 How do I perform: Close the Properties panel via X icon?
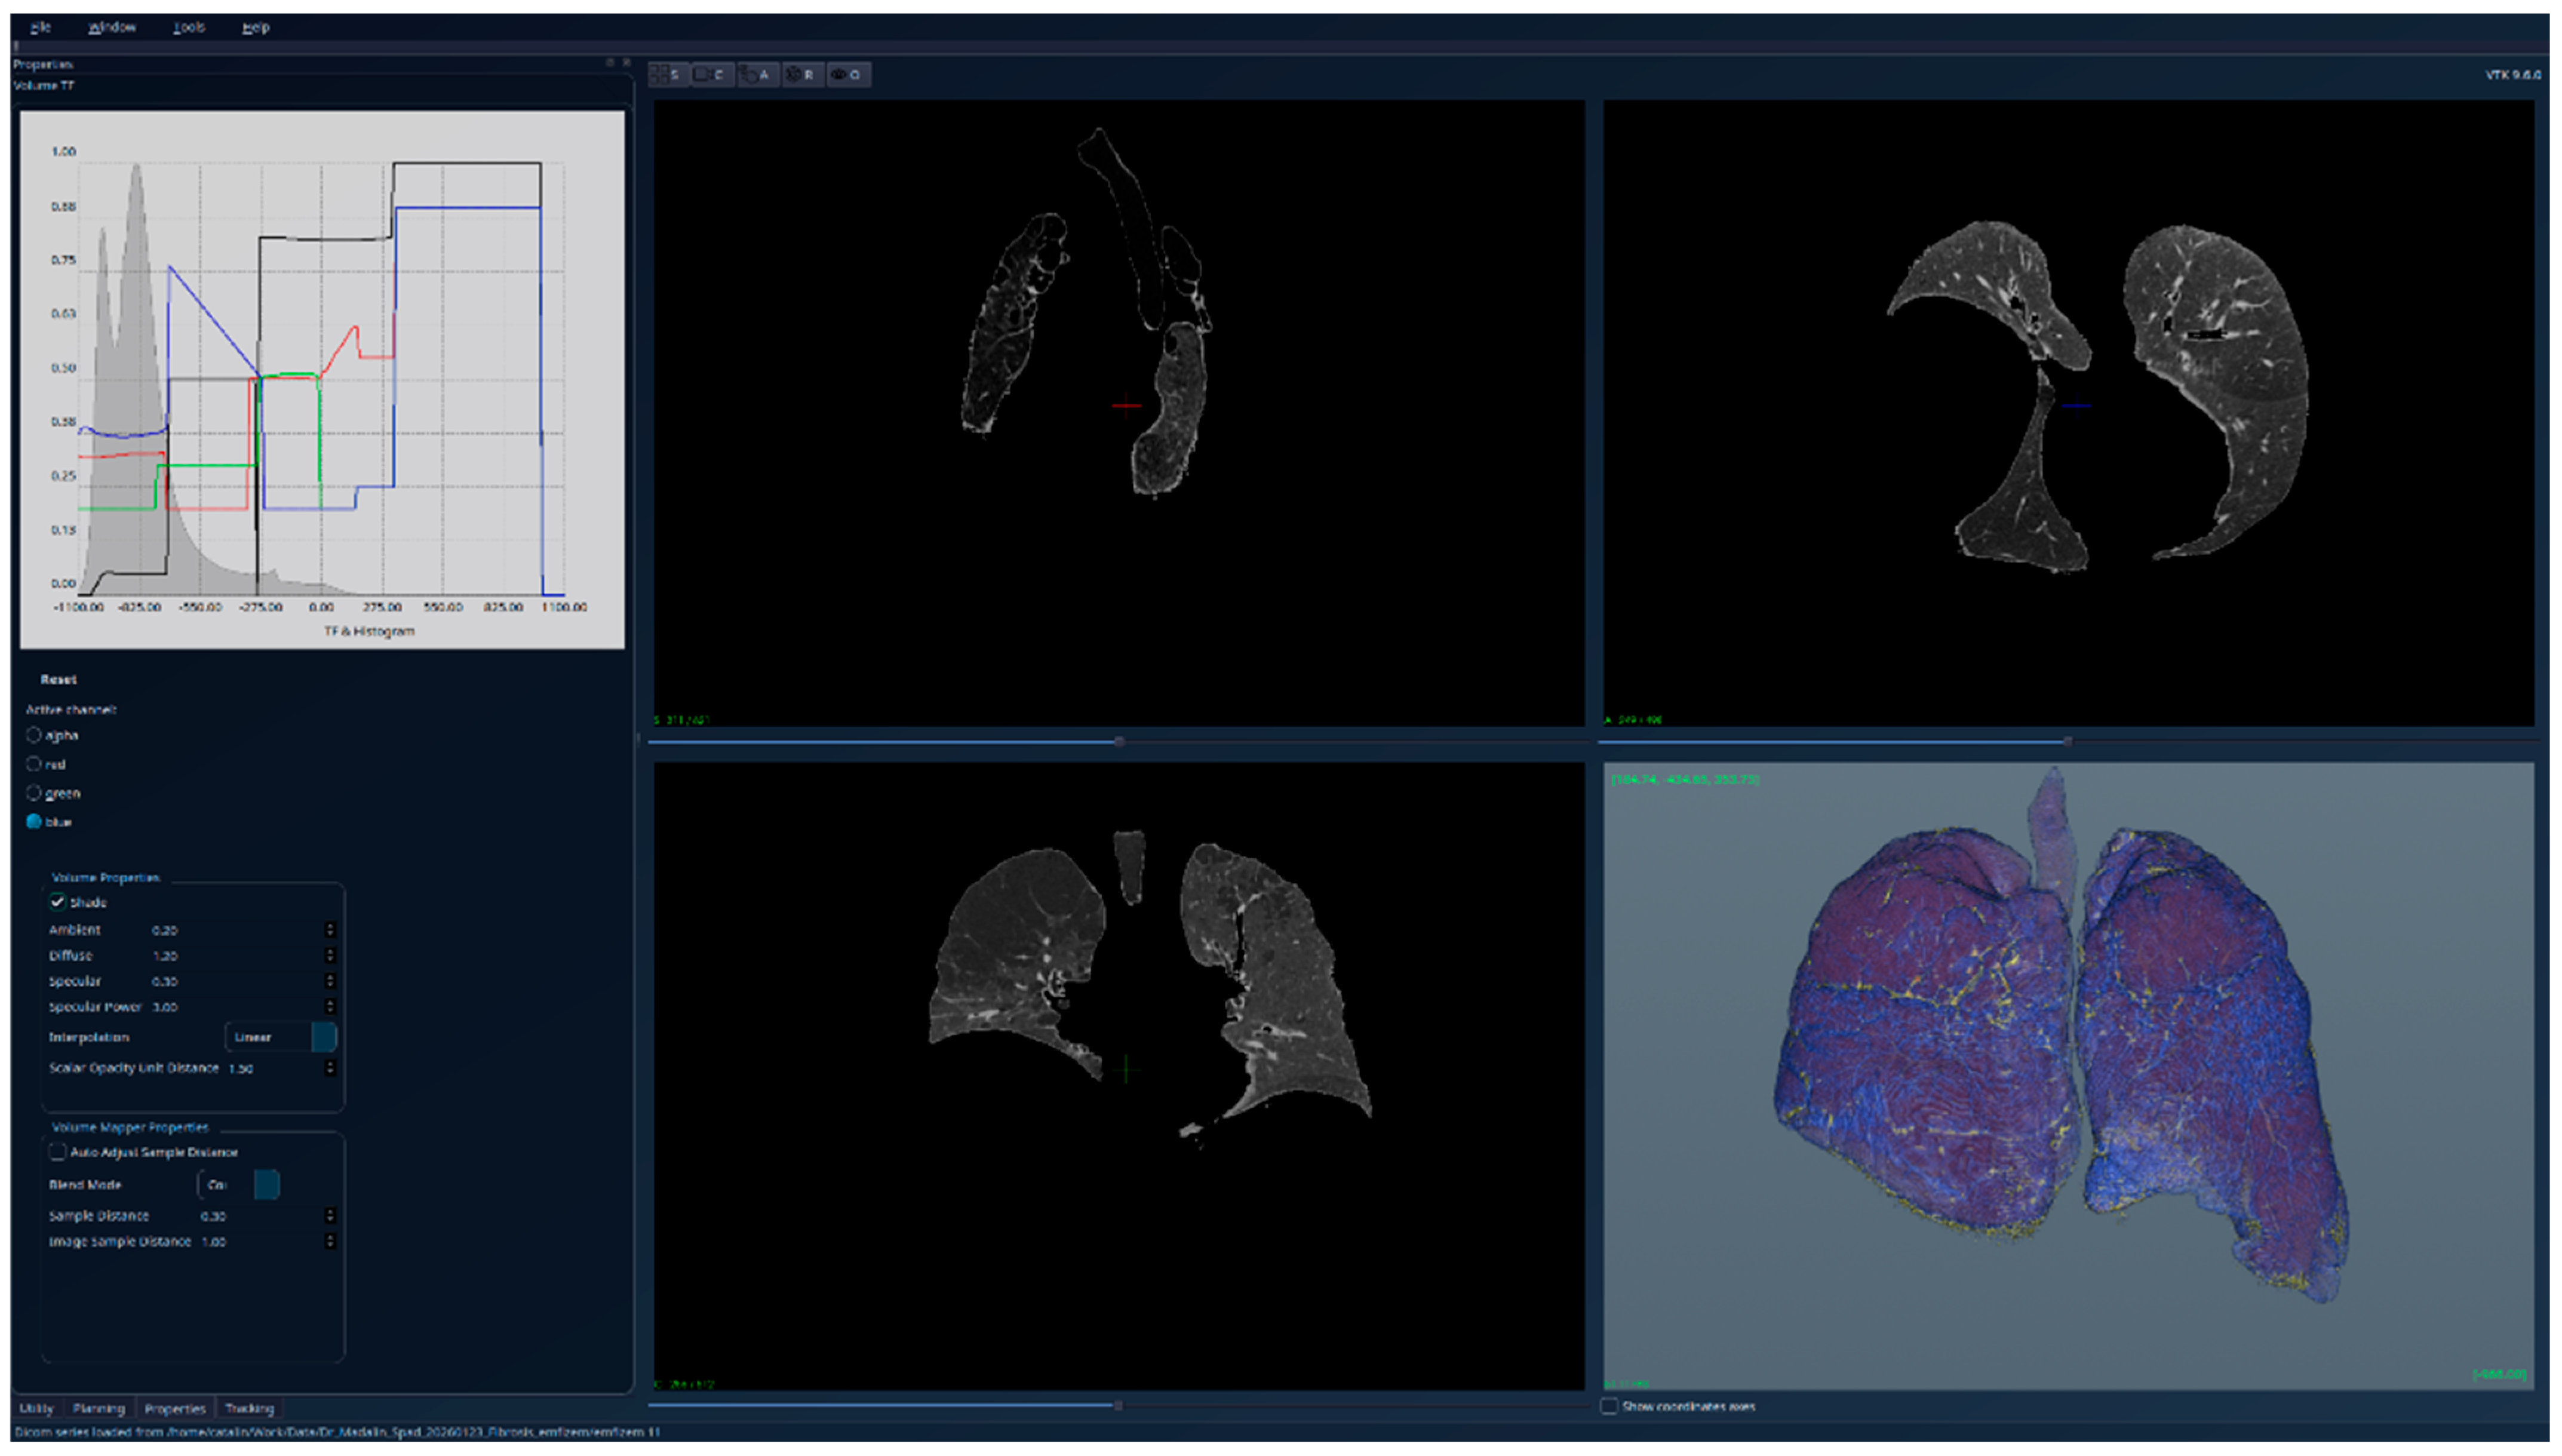[627, 63]
